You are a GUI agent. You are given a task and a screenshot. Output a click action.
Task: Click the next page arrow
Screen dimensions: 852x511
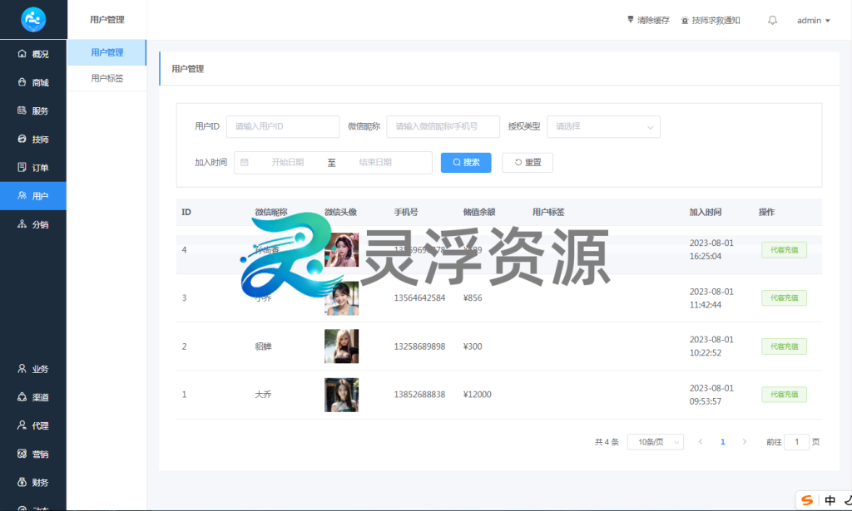pos(745,442)
